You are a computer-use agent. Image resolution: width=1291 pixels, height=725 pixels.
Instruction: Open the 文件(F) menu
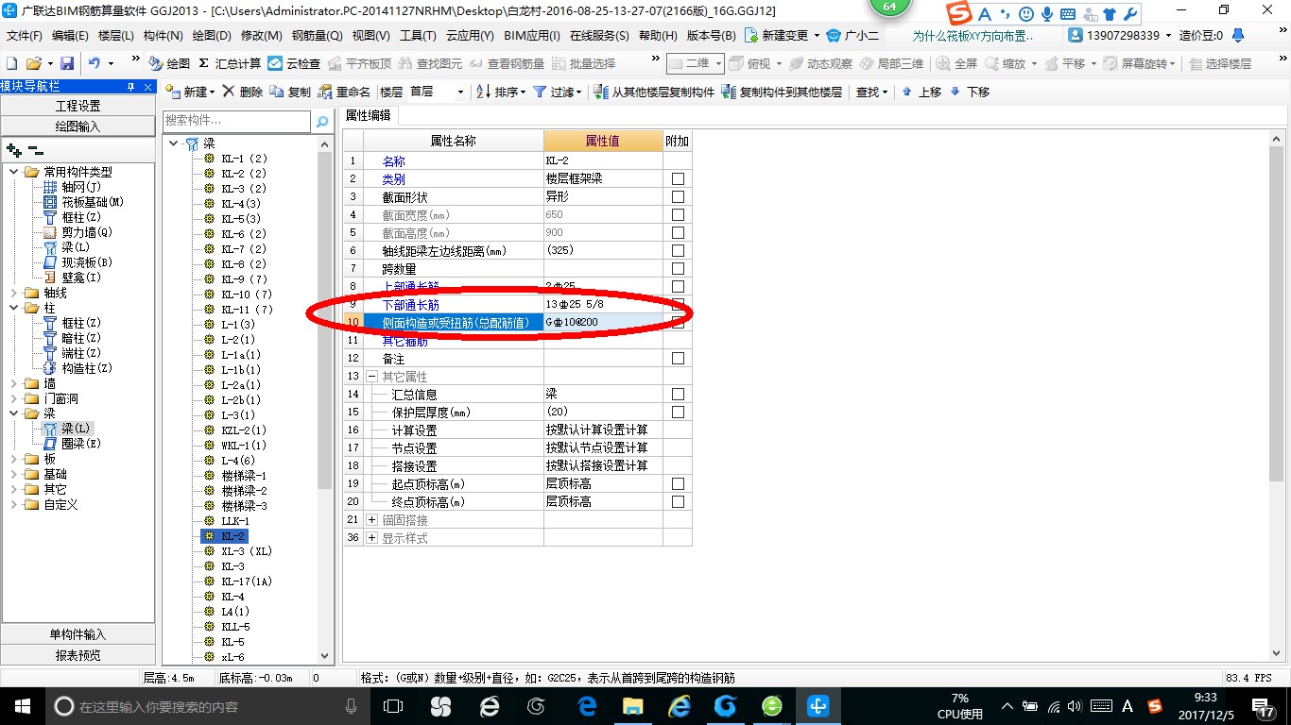click(25, 36)
